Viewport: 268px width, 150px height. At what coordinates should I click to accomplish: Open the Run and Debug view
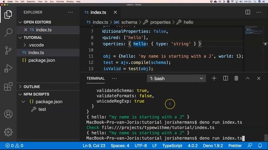pos(8,68)
